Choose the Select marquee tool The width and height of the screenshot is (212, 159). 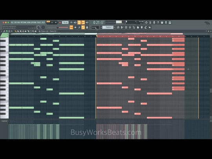tap(31, 31)
